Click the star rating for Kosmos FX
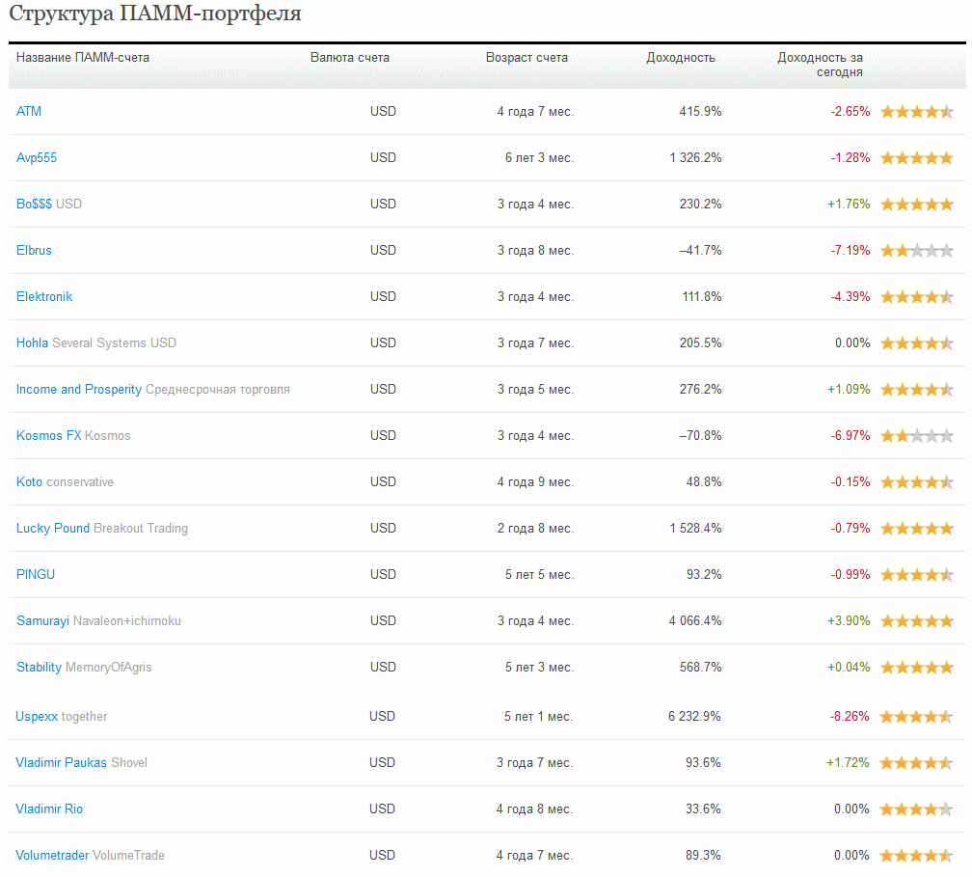 916,436
